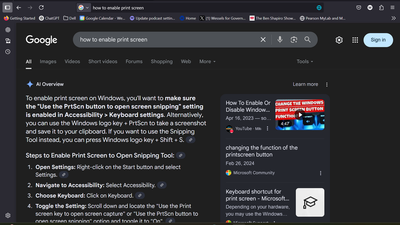Open the Home bookmark
This screenshot has width=400, height=225.
tap(188, 18)
